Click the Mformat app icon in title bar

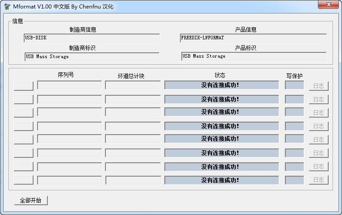(x=7, y=5)
